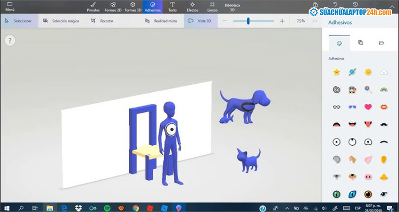The width and height of the screenshot is (399, 212).
Task: Switch to the custom stickers folder tab
Action: (x=381, y=42)
